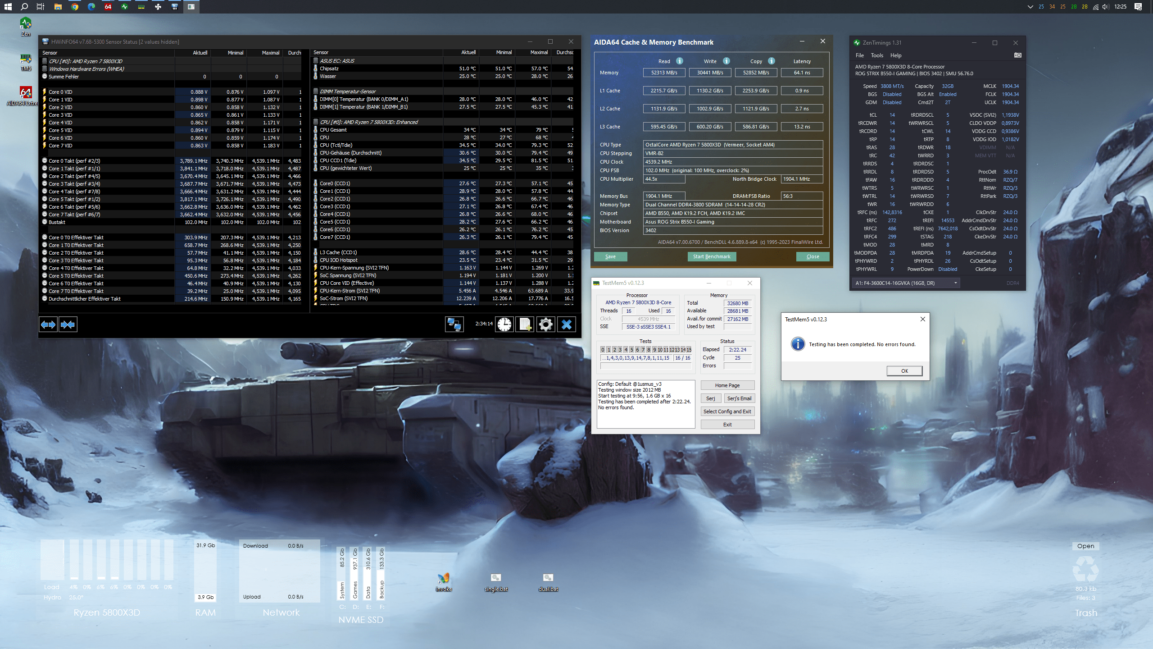
Task: Click Save in AIDA64 benchmark
Action: pyautogui.click(x=610, y=256)
